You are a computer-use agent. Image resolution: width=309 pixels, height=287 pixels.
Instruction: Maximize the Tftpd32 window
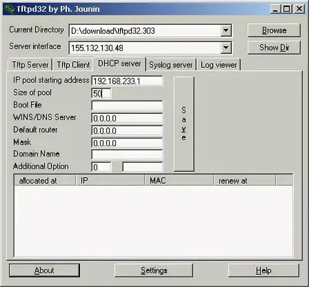tap(287, 9)
